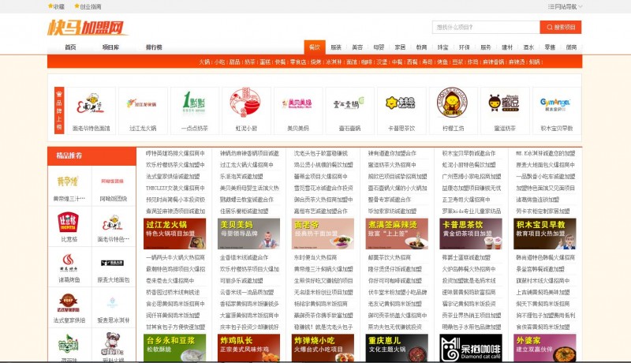Screen dimensions: 631x363
Task: Select 阿哈饭团烧 logo in sidebar
Action: pos(113,181)
